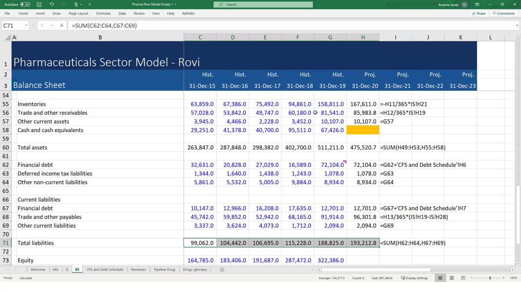Screen dimensions: 521x293
Task: Expand the formula bar chevron
Action: coord(517,26)
